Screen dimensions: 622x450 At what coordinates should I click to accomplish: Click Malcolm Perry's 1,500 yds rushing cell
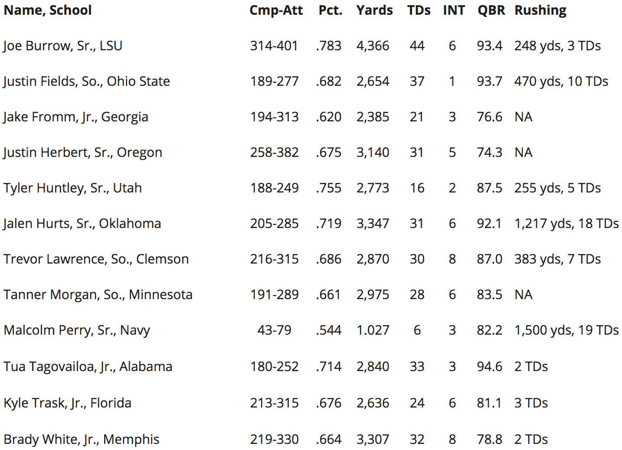pyautogui.click(x=566, y=330)
